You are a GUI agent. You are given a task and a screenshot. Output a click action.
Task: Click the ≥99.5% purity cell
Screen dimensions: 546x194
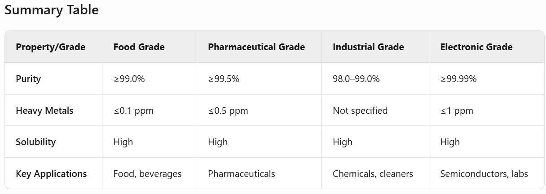224,79
